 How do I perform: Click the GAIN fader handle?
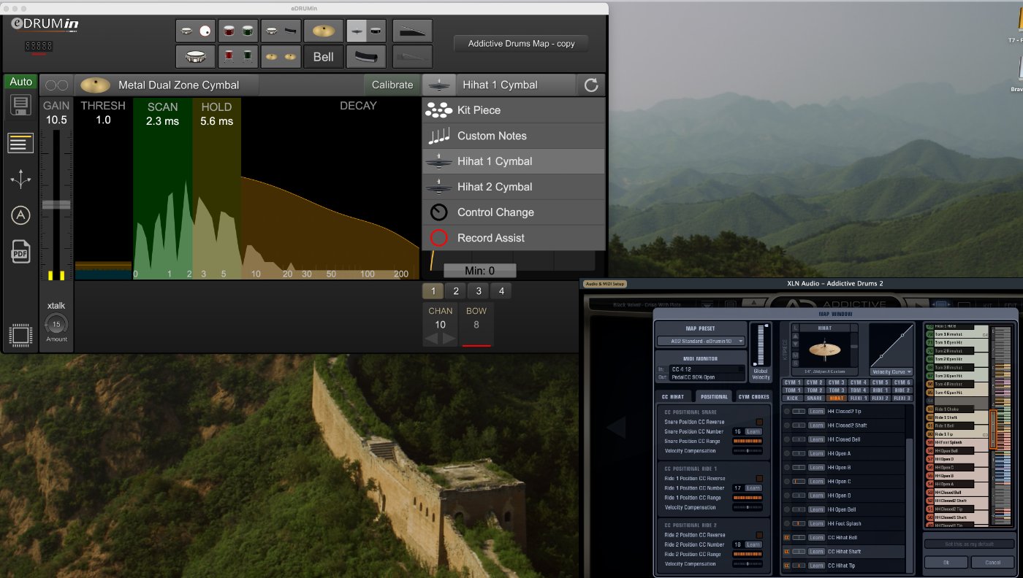pyautogui.click(x=56, y=204)
